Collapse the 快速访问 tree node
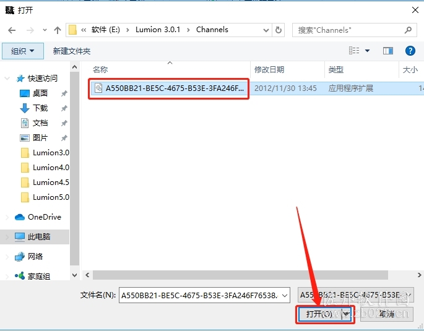Screen dimensions: 424x331 tap(7, 79)
